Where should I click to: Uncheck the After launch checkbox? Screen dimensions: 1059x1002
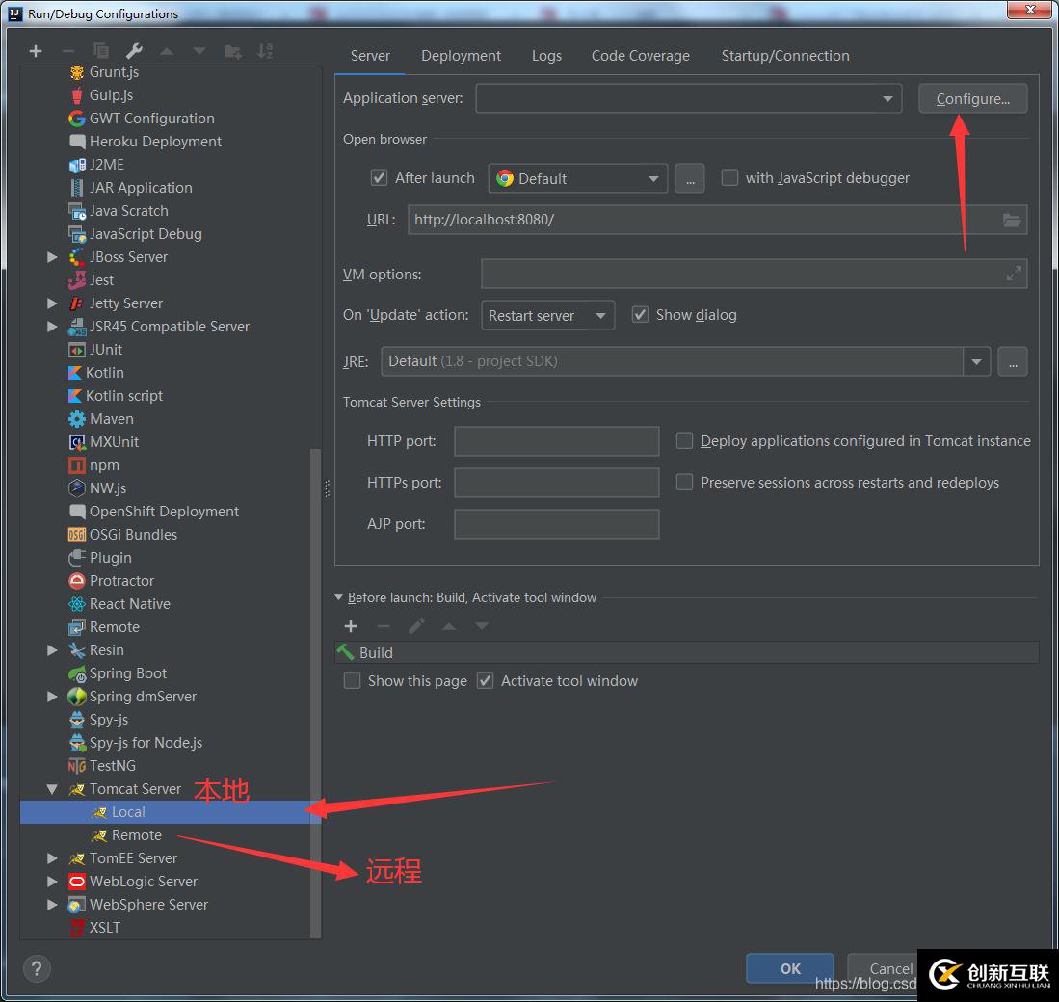379,178
